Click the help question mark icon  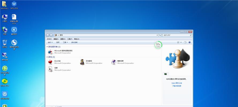pos(190,43)
